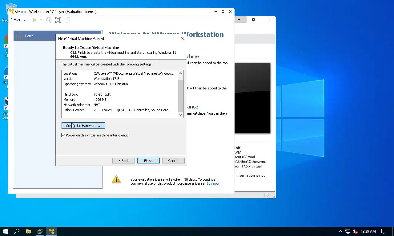Image resolution: width=394 pixels, height=236 pixels.
Task: Select the Operating System Windows 11 row
Action: (119, 84)
